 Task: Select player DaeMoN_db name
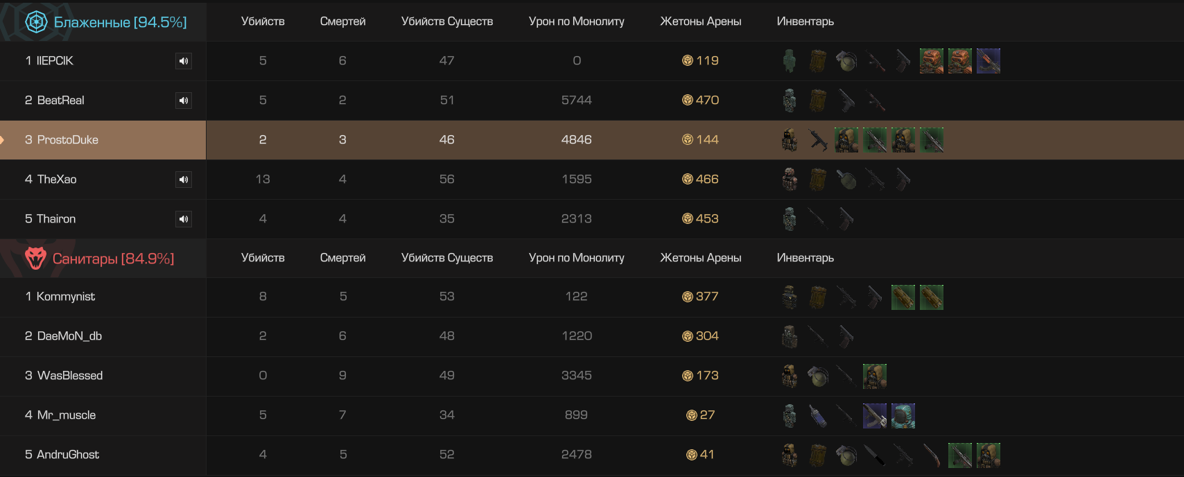click(x=69, y=336)
